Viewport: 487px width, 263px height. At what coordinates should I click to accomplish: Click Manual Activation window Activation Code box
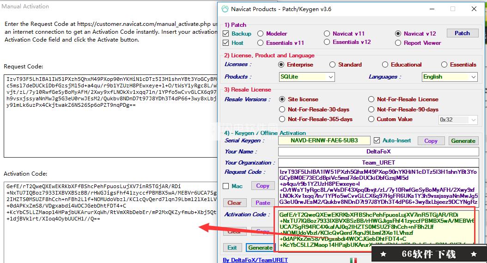tap(110, 222)
